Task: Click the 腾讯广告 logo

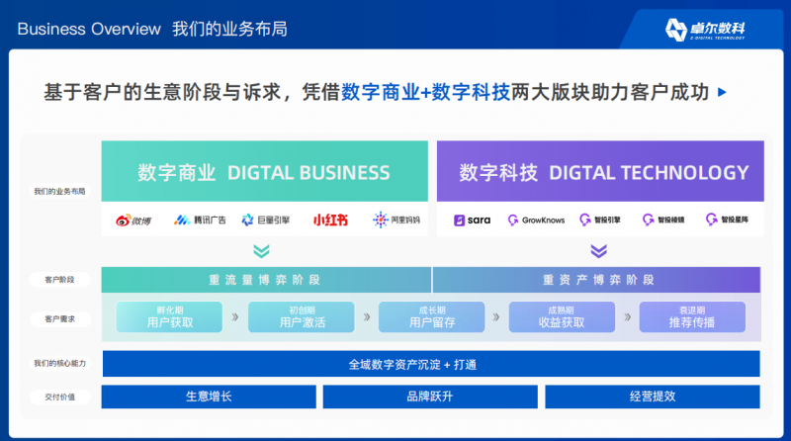Action: click(200, 220)
